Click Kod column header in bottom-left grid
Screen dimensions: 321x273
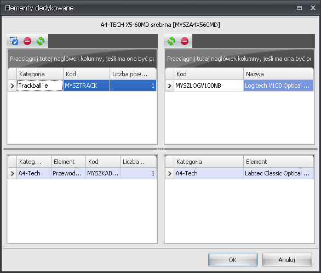click(103, 162)
